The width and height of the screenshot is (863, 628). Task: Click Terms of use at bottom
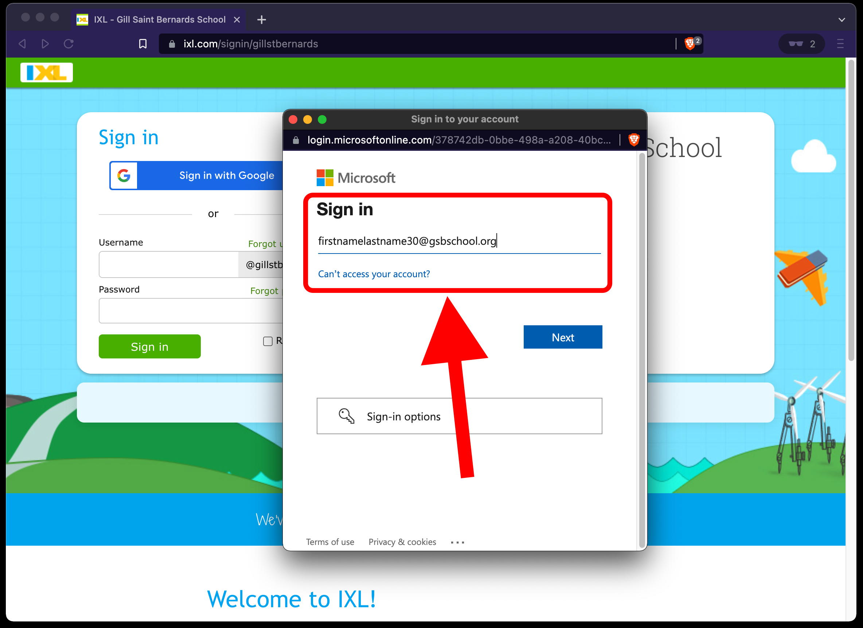(330, 542)
